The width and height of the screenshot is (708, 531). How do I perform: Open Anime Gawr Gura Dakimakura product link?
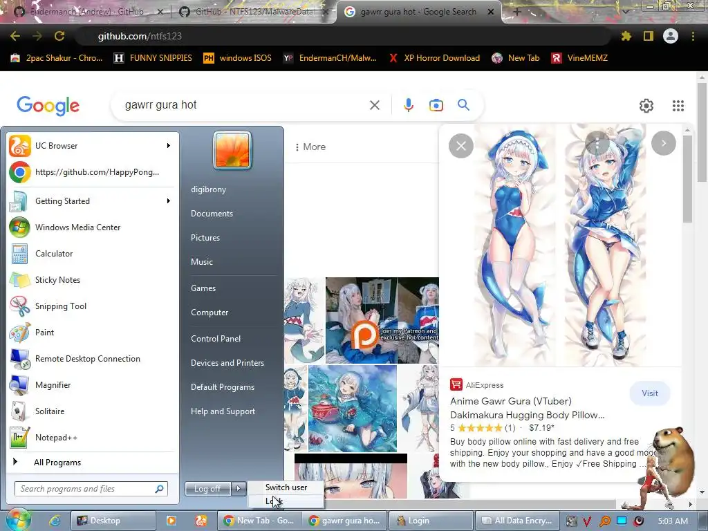tap(527, 408)
